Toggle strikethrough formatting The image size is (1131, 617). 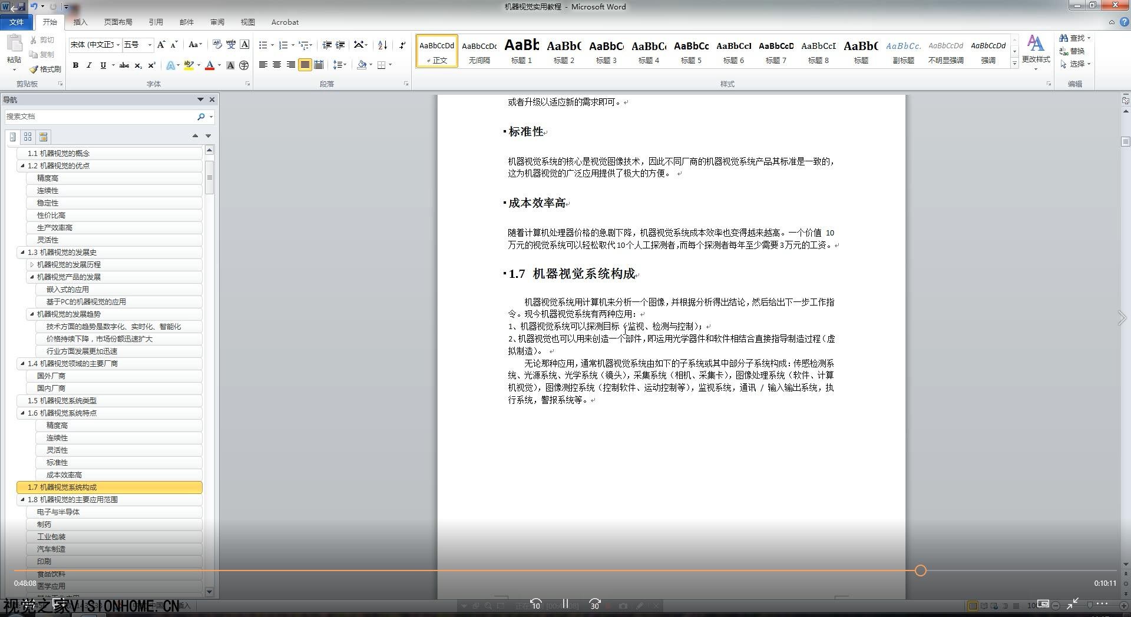click(124, 65)
